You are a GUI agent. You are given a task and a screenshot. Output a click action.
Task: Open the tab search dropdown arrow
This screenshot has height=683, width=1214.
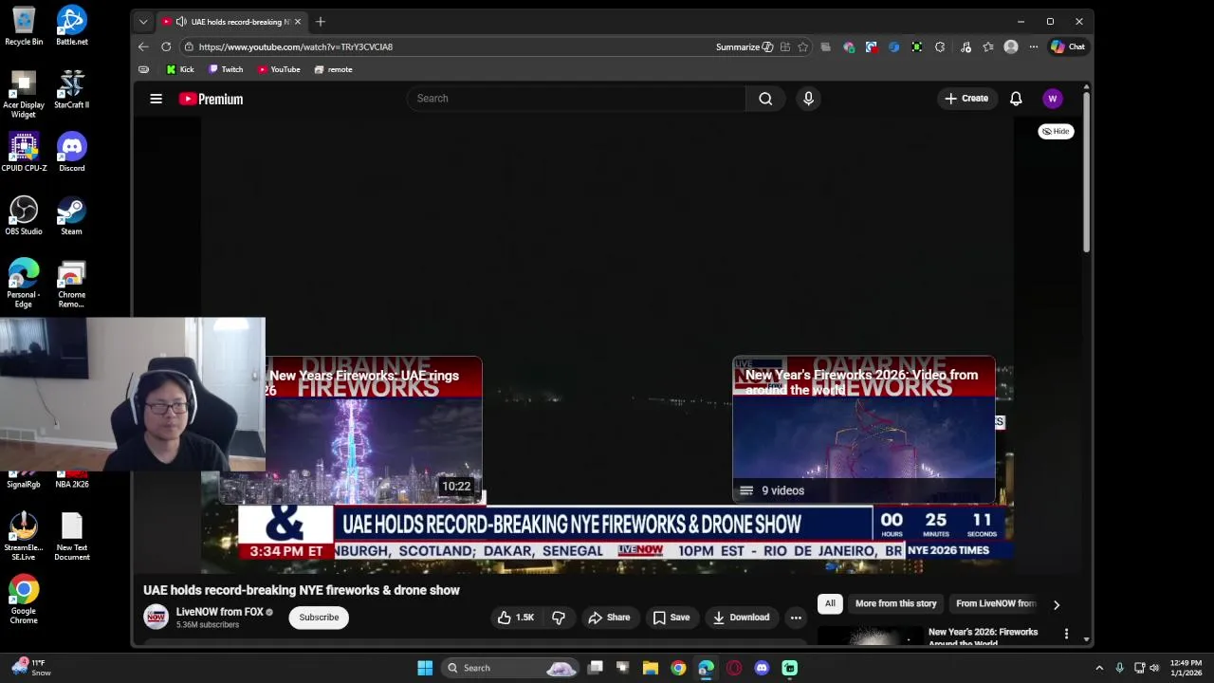point(143,21)
